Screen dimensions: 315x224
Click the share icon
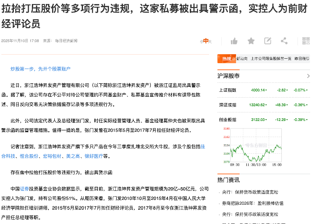click(284, 41)
